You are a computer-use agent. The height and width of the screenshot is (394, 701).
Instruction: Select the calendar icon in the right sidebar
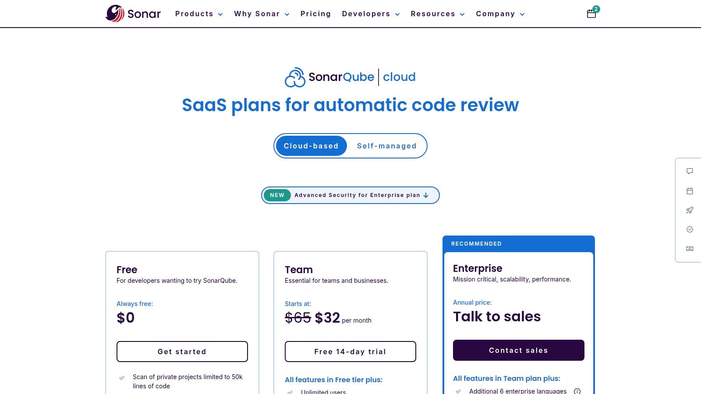pyautogui.click(x=690, y=191)
